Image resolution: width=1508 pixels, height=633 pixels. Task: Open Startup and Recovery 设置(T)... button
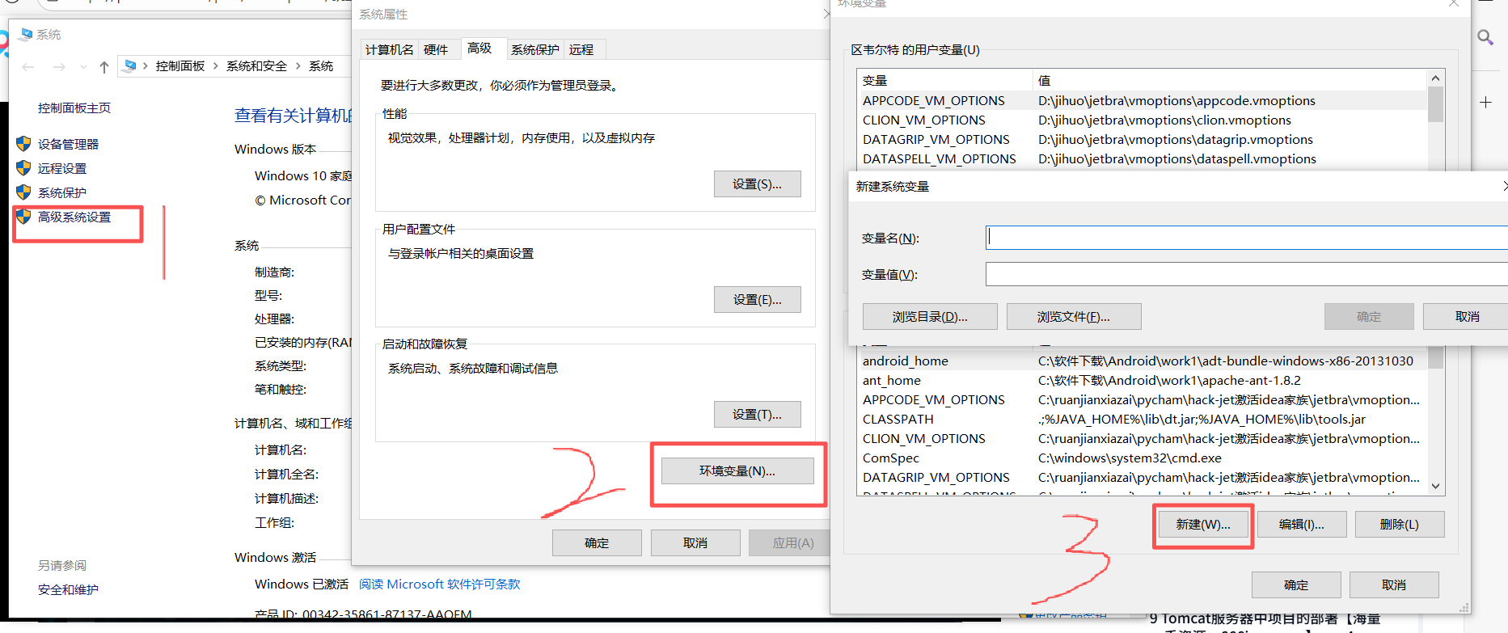click(758, 414)
